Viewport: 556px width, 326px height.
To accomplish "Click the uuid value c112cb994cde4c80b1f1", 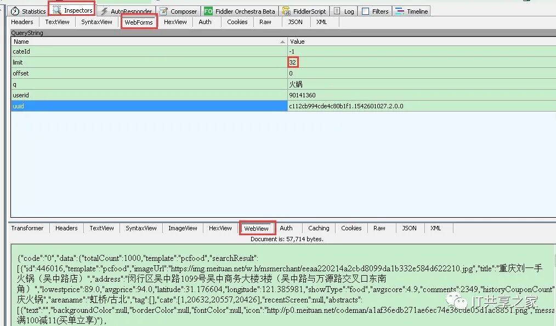I will point(346,106).
